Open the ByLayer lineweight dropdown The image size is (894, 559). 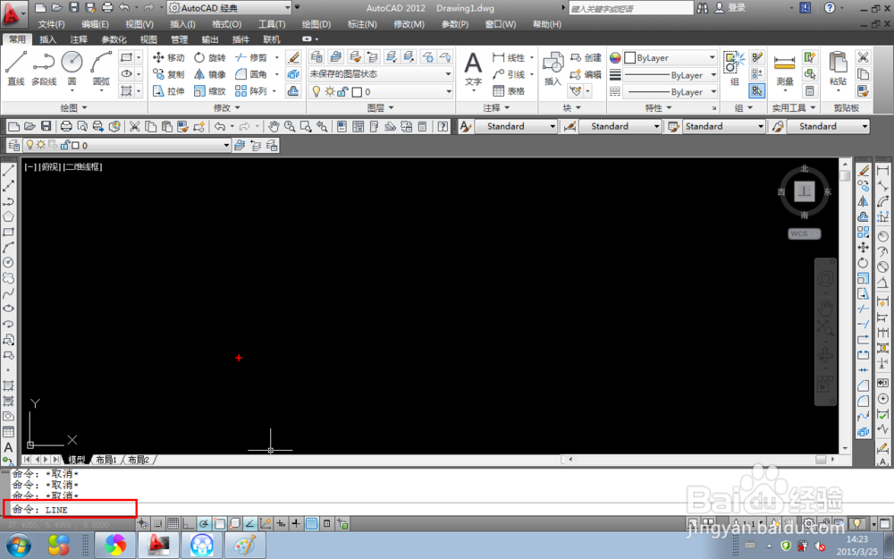point(670,75)
